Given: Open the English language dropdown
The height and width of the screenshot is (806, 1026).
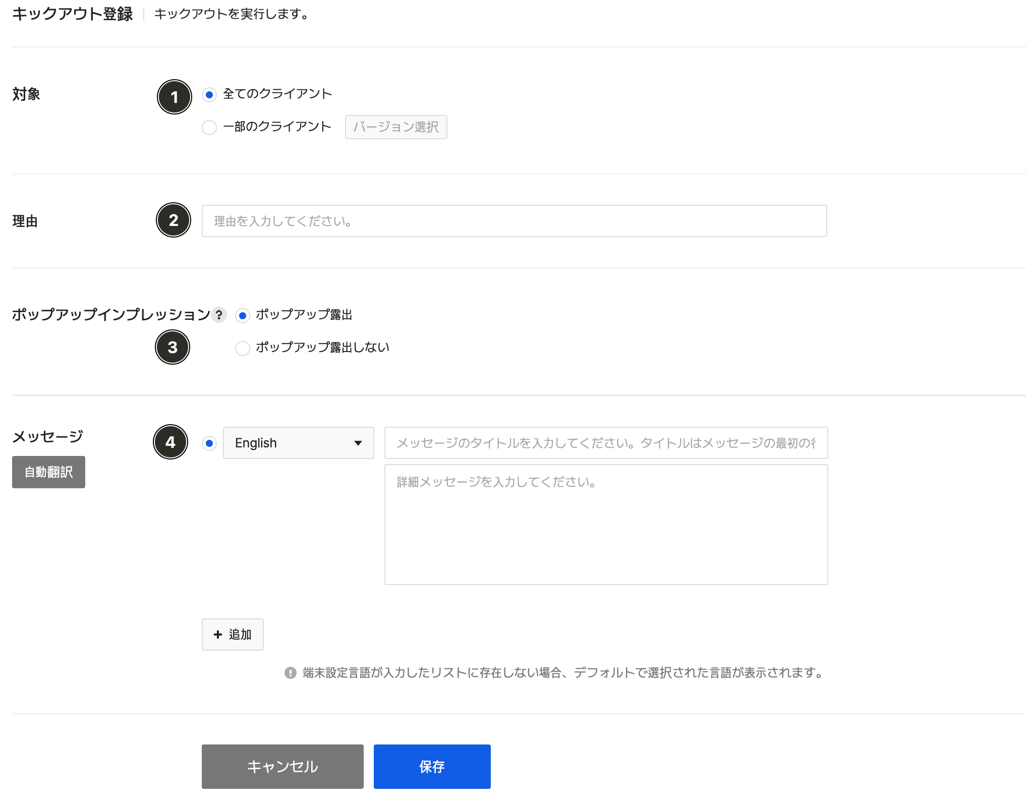Looking at the screenshot, I should pyautogui.click(x=298, y=443).
